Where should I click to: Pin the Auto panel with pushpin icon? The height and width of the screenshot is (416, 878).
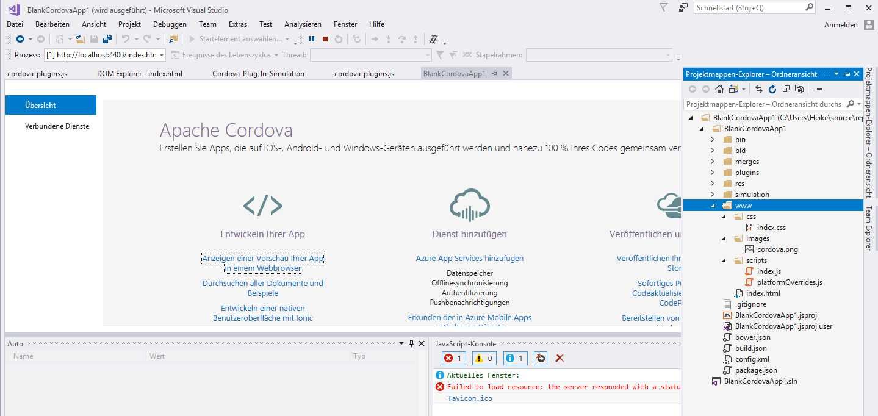[411, 343]
